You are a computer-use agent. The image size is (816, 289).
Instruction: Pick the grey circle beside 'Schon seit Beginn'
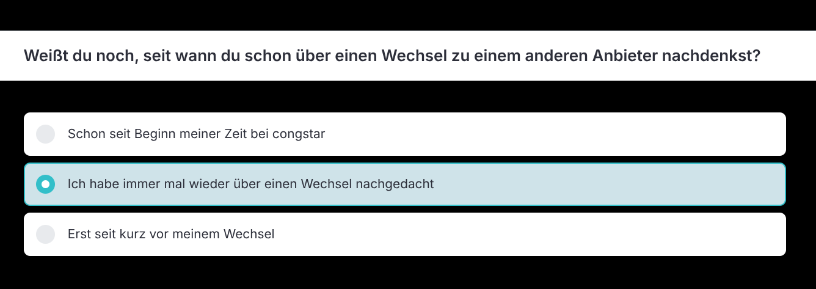click(46, 134)
